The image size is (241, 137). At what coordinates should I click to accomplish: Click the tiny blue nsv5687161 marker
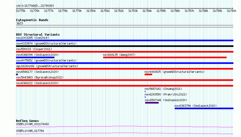pos(145,91)
